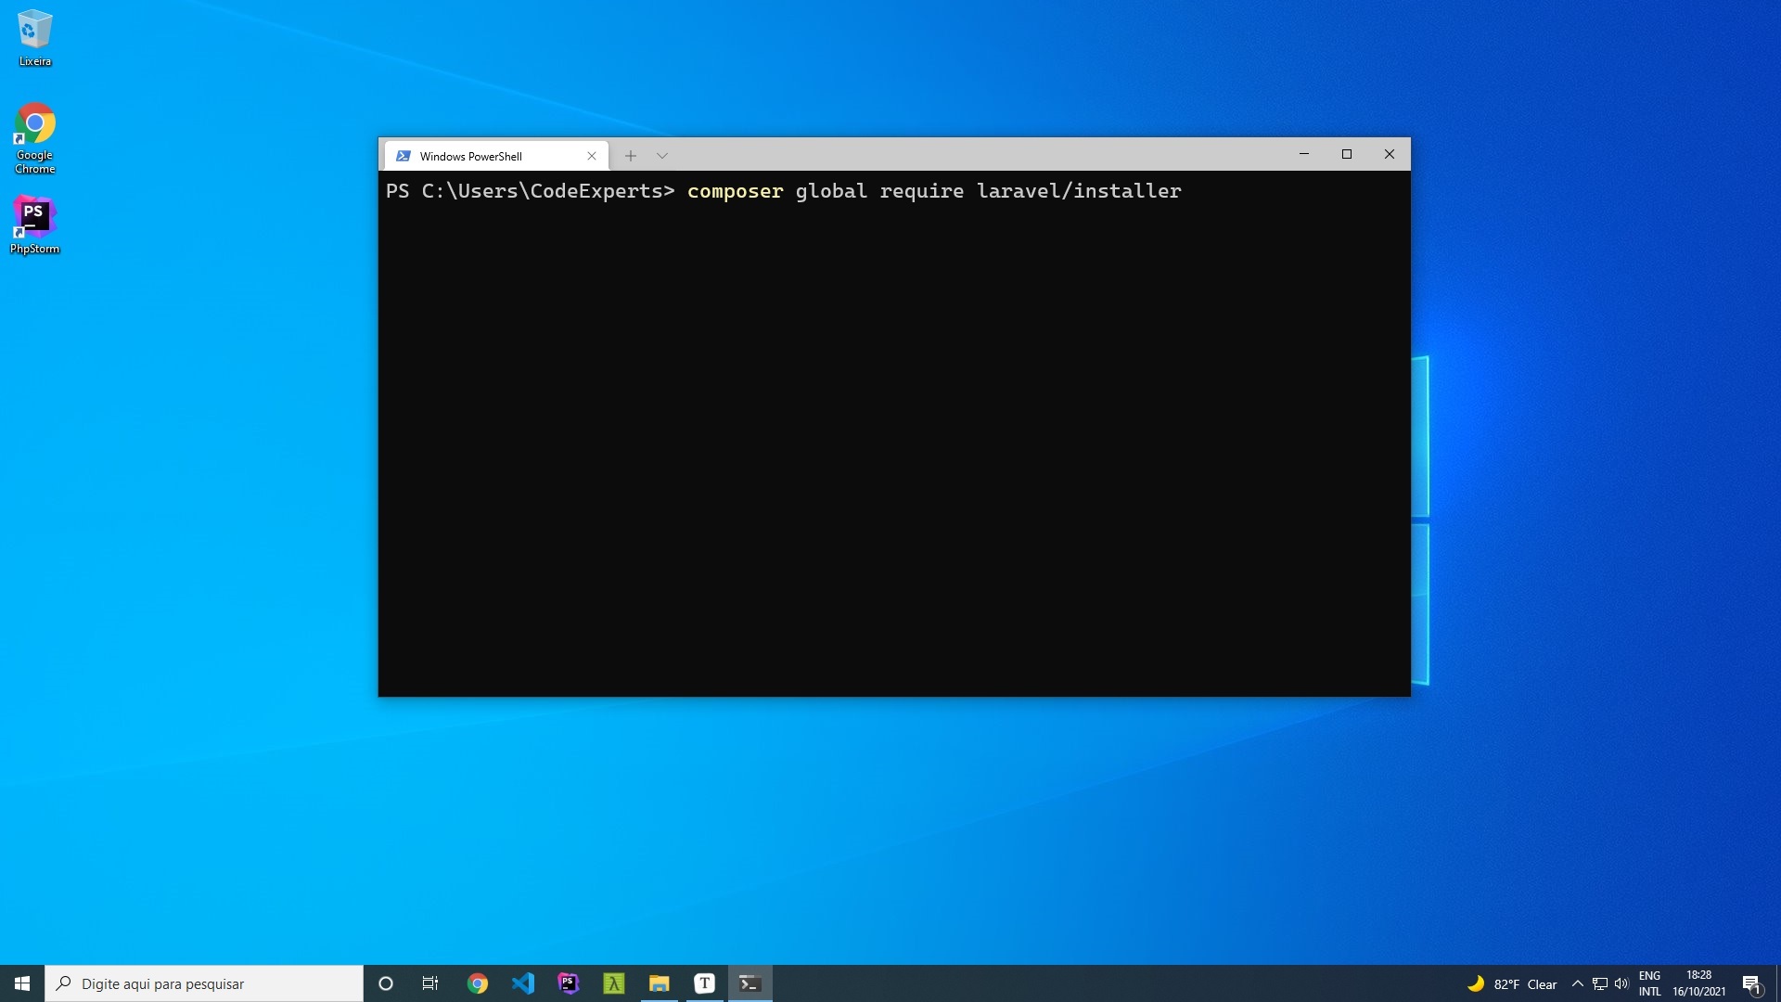Open PhpStorm from the taskbar
1781x1002 pixels.
569,983
